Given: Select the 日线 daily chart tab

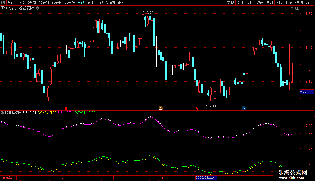Looking at the screenshot, I should point(81,3).
